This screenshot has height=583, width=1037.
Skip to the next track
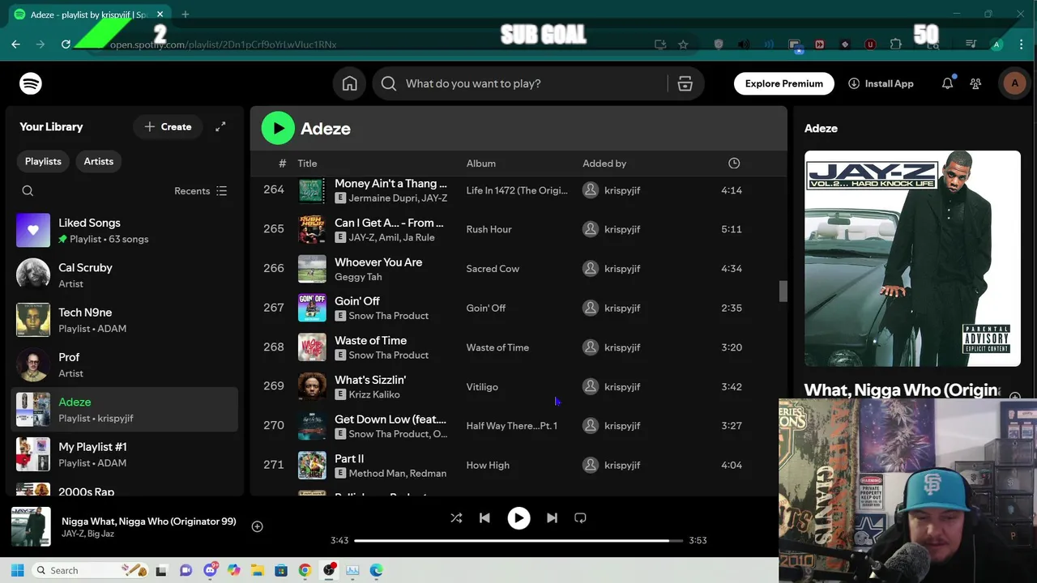click(552, 518)
